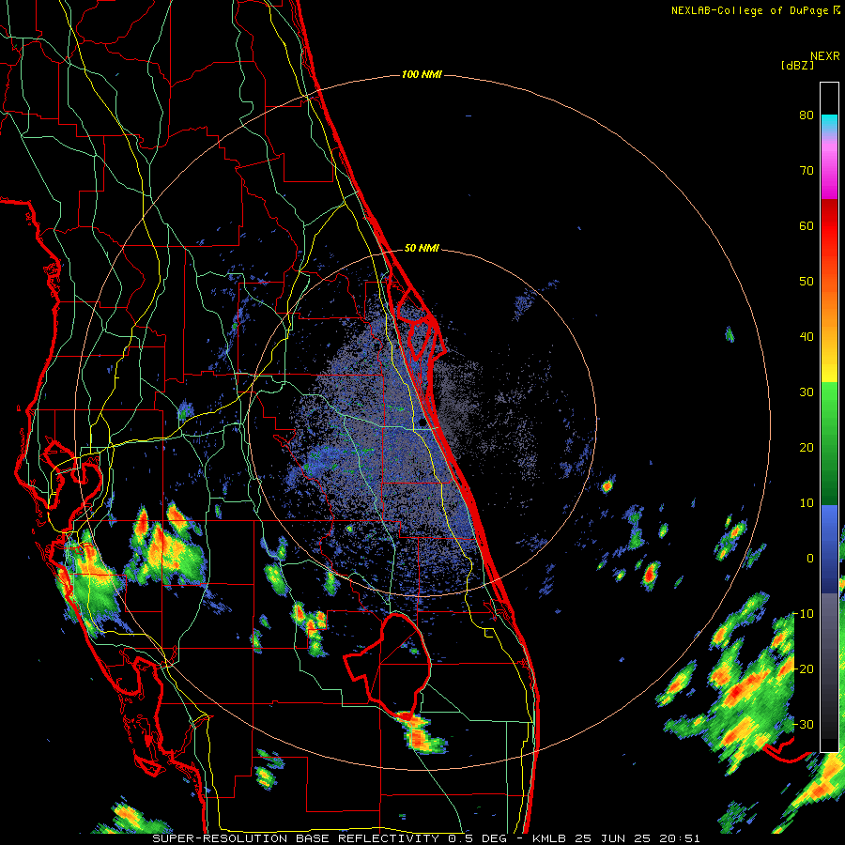The width and height of the screenshot is (845, 845).
Task: Click the 10 value on dBZ scale
Action: (807, 503)
